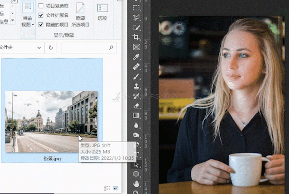
Task: Click the search magnifier icon in Explorer
Action: coord(111,48)
